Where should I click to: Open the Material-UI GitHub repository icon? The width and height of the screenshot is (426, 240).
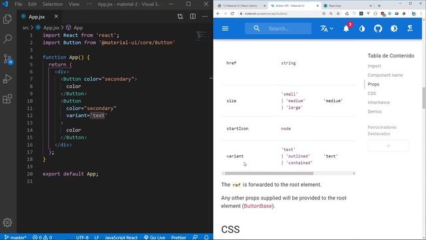click(x=378, y=29)
